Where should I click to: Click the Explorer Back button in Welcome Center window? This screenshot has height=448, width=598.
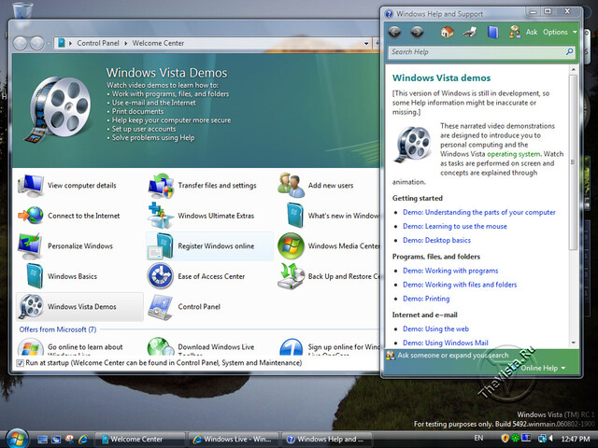[21, 43]
